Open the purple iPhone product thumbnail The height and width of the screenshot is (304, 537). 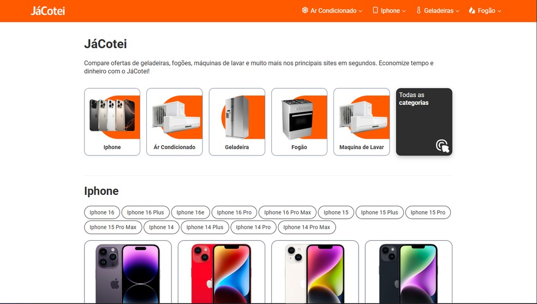click(x=128, y=272)
